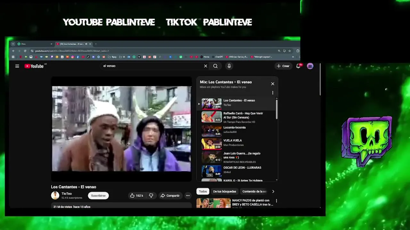This screenshot has height=230, width=410.
Task: Start voice search with the microphone
Action: pyautogui.click(x=229, y=66)
